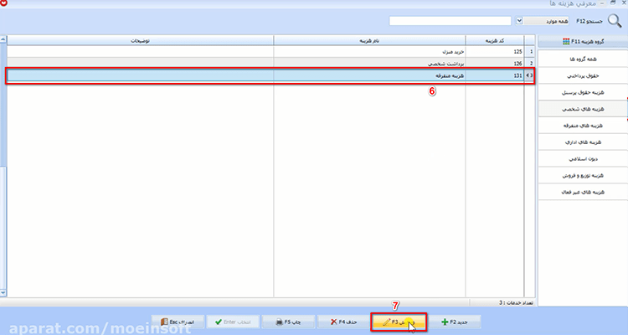Click the 'نام هزينه' column header
The image size is (628, 335).
tap(369, 40)
